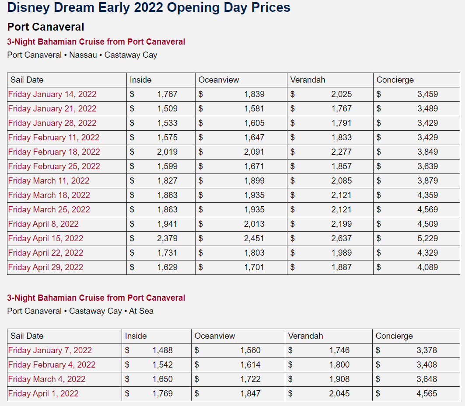The image size is (465, 406).
Task: Open the Friday April 1, 2022 link
Action: [x=43, y=394]
